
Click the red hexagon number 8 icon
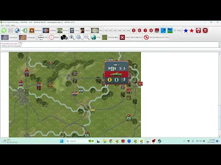pos(151,30)
